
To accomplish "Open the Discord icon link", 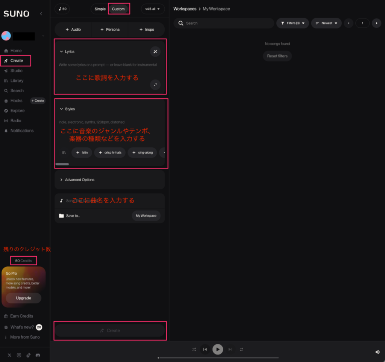I will point(38,355).
